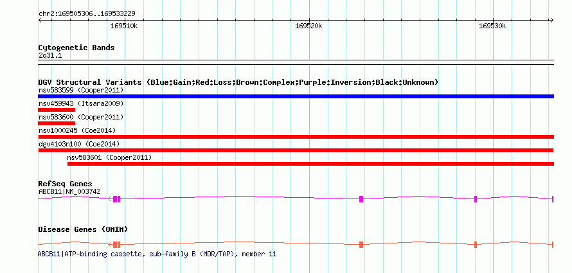The width and height of the screenshot is (572, 273).
Task: Click the orange OMIM exon near 169530k
Action: click(476, 245)
